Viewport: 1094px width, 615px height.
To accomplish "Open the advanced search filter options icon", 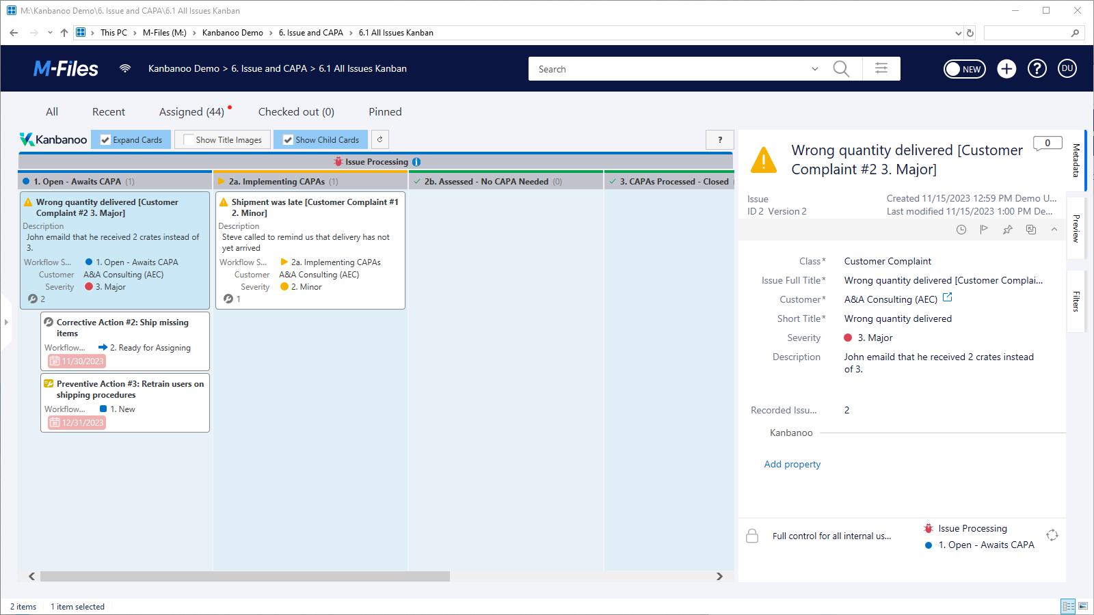I will (x=881, y=68).
